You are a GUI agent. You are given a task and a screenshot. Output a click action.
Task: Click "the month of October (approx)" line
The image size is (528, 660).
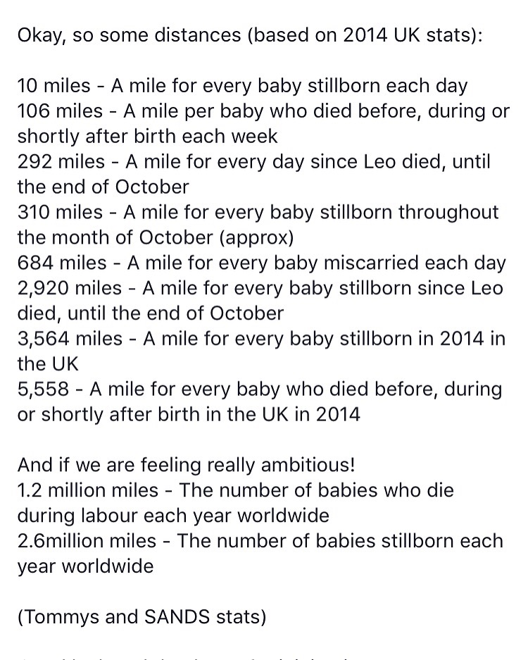155,237
